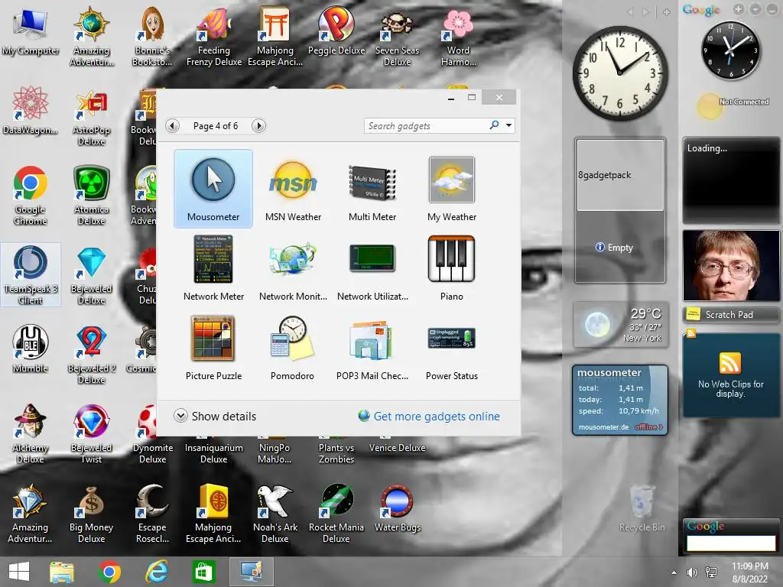Click the desktop gadgets taskbar button
The image size is (783, 587).
tap(251, 572)
